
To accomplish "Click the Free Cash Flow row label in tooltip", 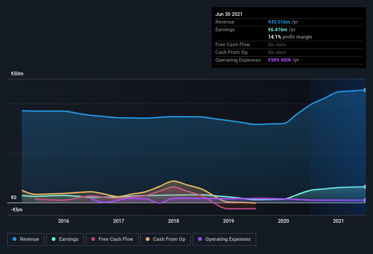I will click(233, 44).
